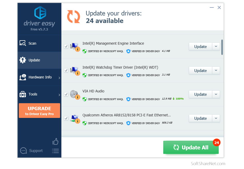Click the Qualcomm Atheros network device icon
244x169 pixels.
pyautogui.click(x=75, y=119)
